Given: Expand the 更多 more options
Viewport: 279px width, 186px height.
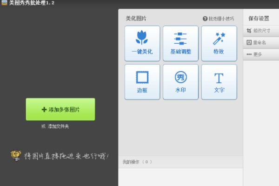Looking at the screenshot, I should (x=261, y=54).
